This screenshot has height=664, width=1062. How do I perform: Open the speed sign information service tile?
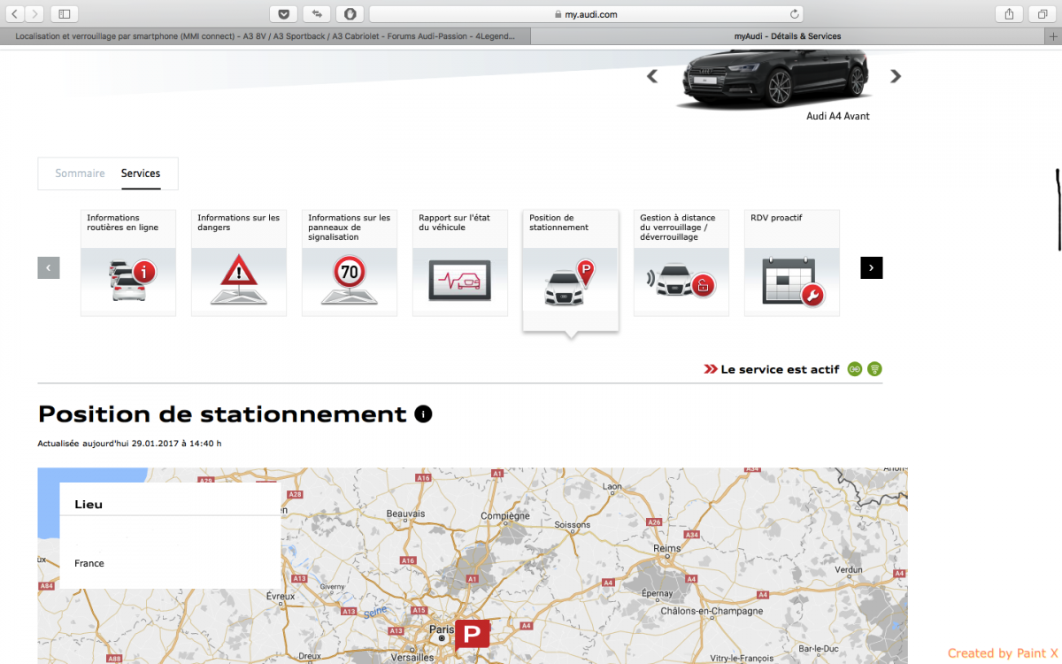pos(350,263)
